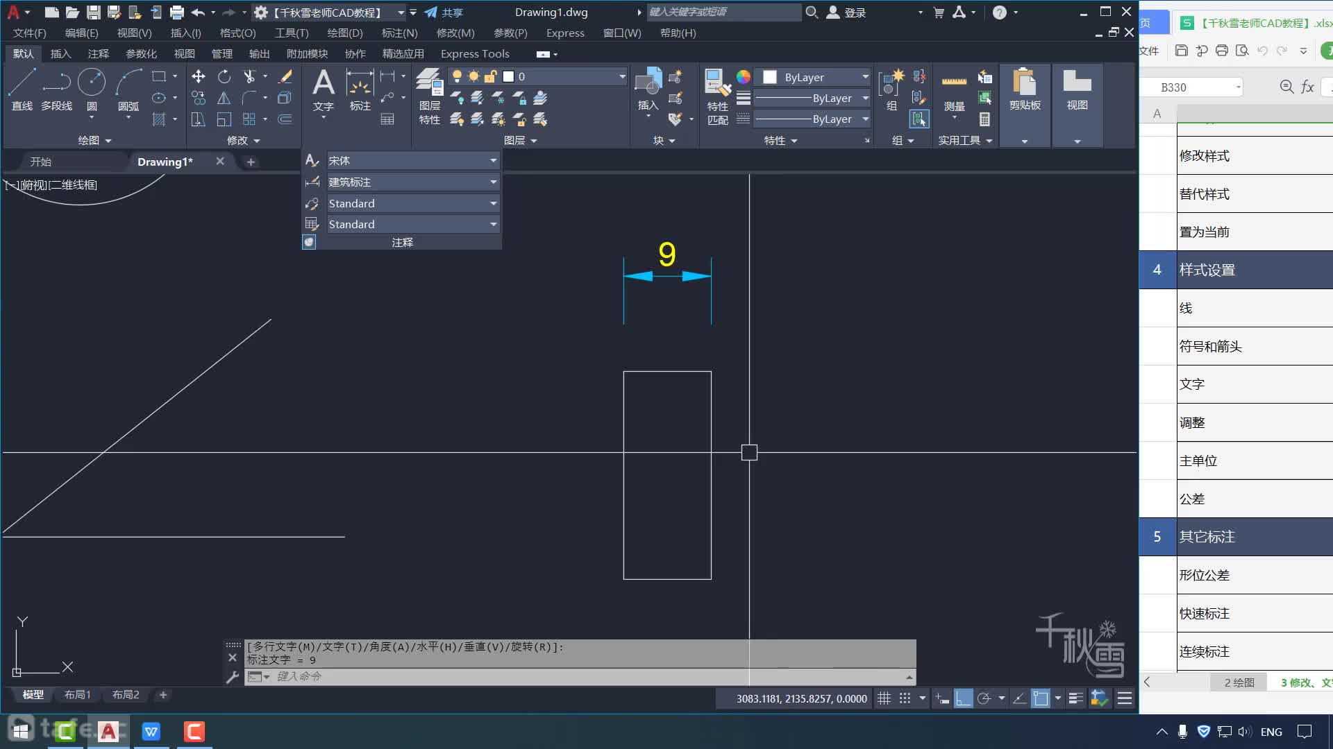Add new drawing tab with plus
The width and height of the screenshot is (1333, 749).
point(251,162)
